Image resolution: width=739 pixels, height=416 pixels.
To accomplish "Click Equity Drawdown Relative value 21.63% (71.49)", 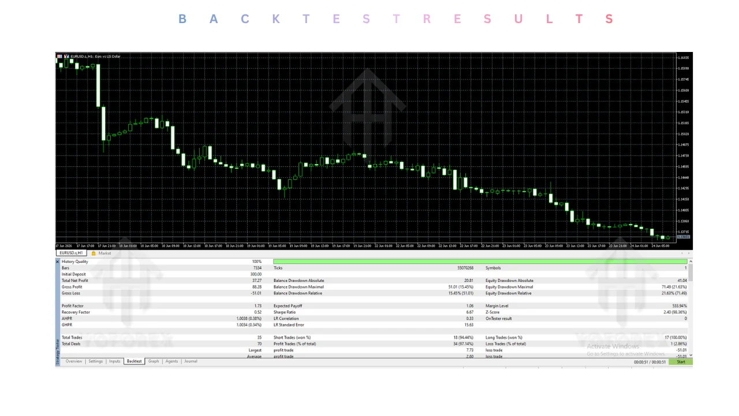I will coord(674,294).
